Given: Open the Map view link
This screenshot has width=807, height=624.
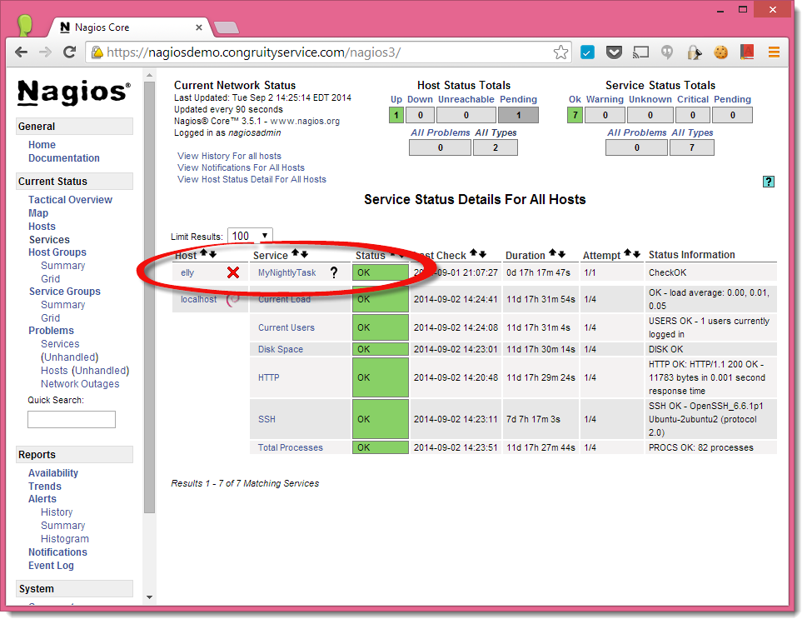Looking at the screenshot, I should [x=38, y=213].
